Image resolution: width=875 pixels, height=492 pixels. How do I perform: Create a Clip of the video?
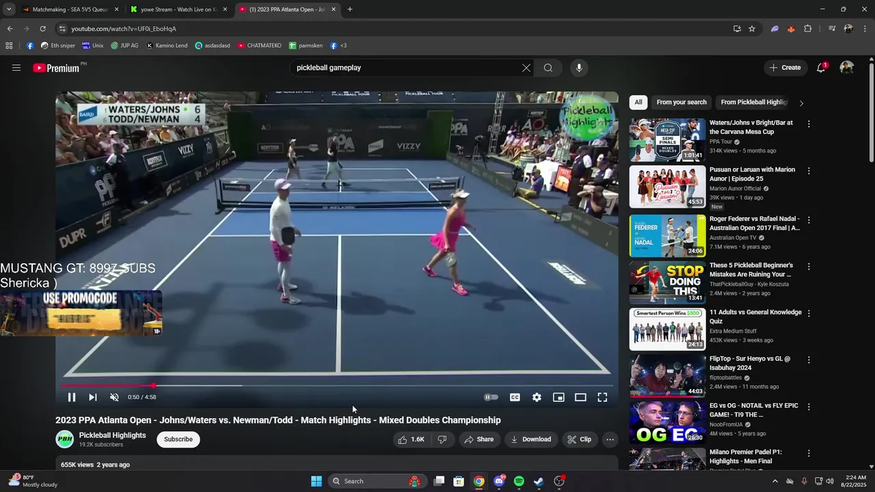(x=579, y=439)
